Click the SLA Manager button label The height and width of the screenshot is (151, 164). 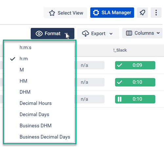coord(116,12)
